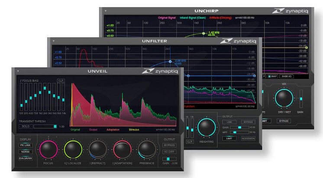Click the left vertical slider beside WEIGHTING knob
Viewport: 323px width, 178px height.
tap(187, 128)
